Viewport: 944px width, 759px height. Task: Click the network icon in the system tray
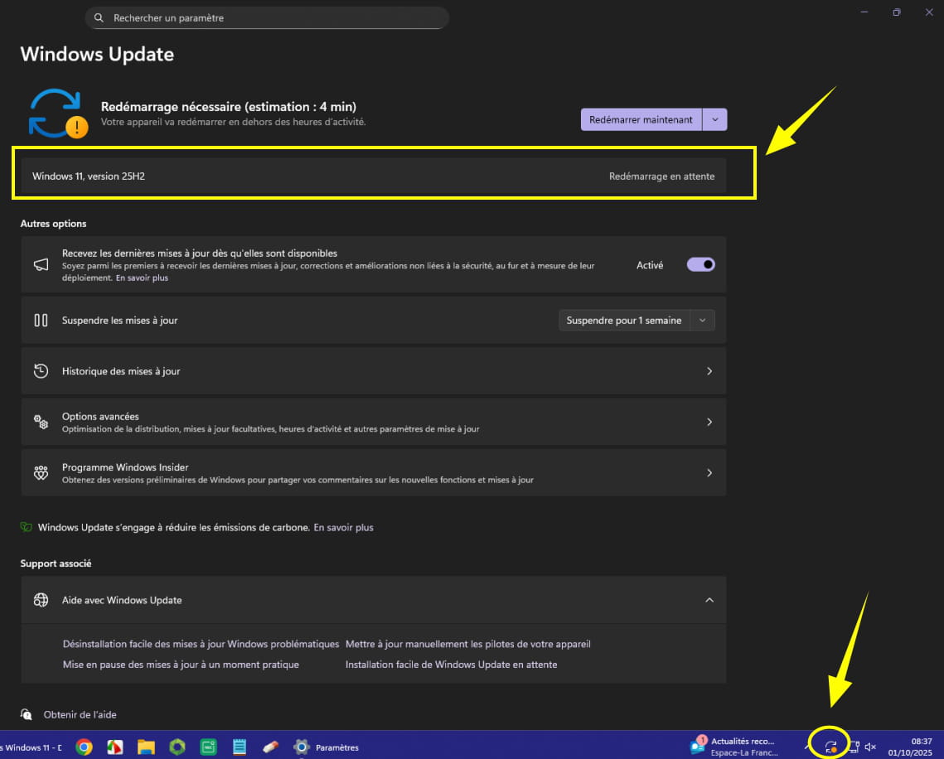[x=853, y=747]
